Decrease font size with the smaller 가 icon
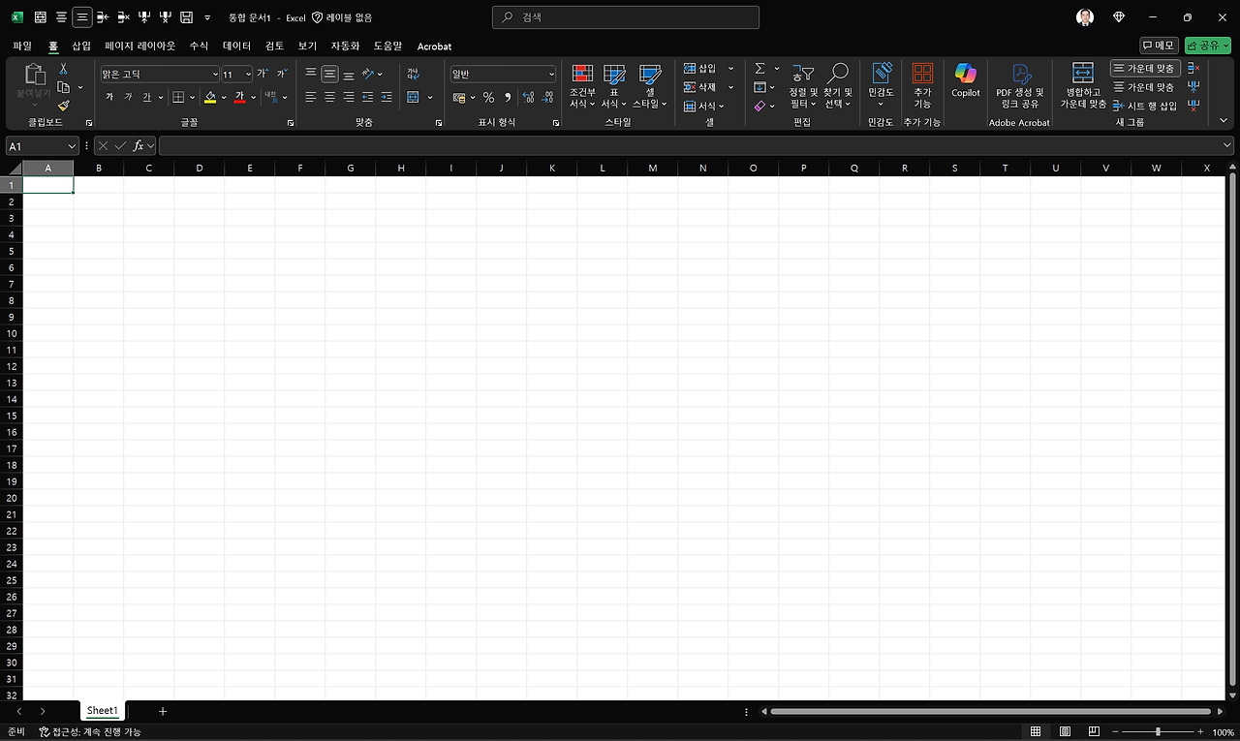The image size is (1240, 741). click(x=282, y=74)
